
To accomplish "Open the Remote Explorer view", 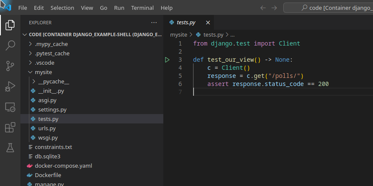I will point(10,107).
